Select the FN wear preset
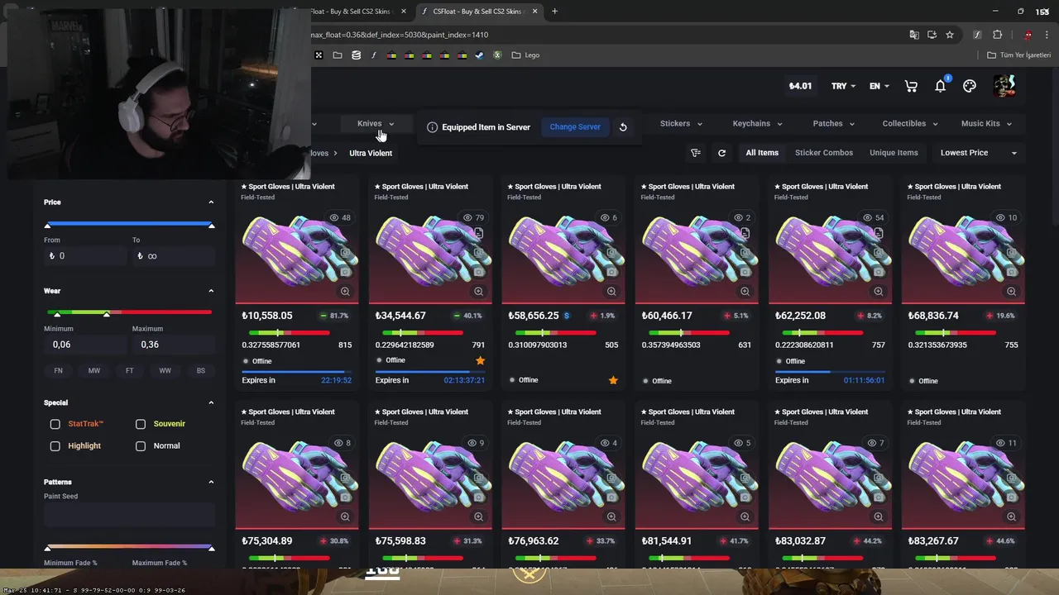Screen dimensions: 1059x595 pos(58,371)
